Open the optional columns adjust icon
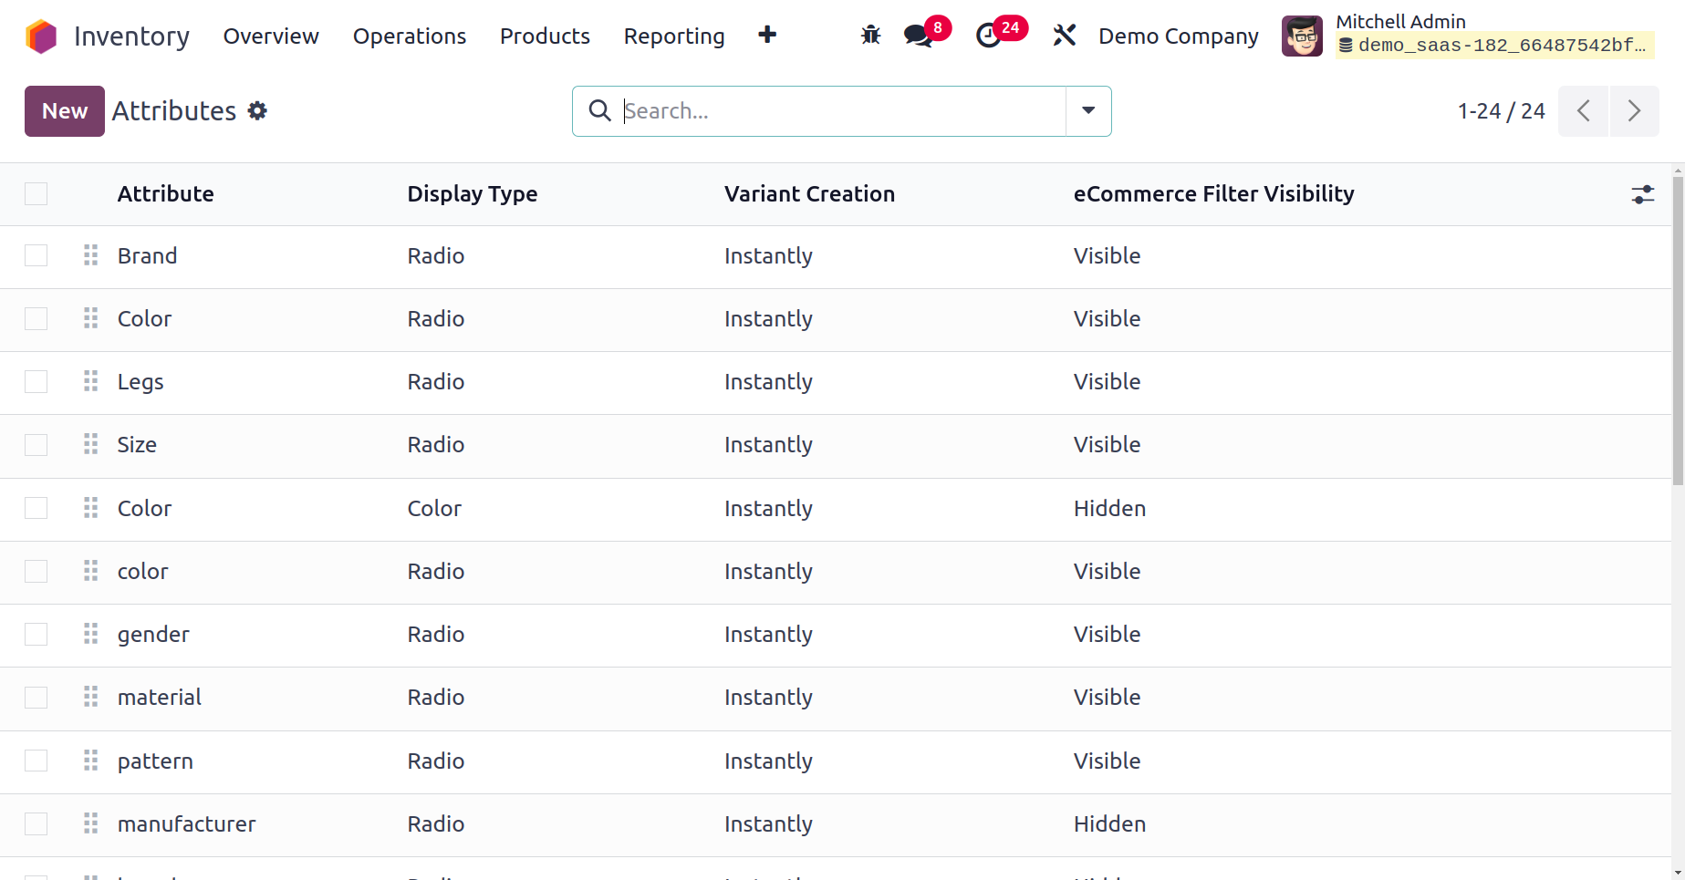 pyautogui.click(x=1642, y=194)
